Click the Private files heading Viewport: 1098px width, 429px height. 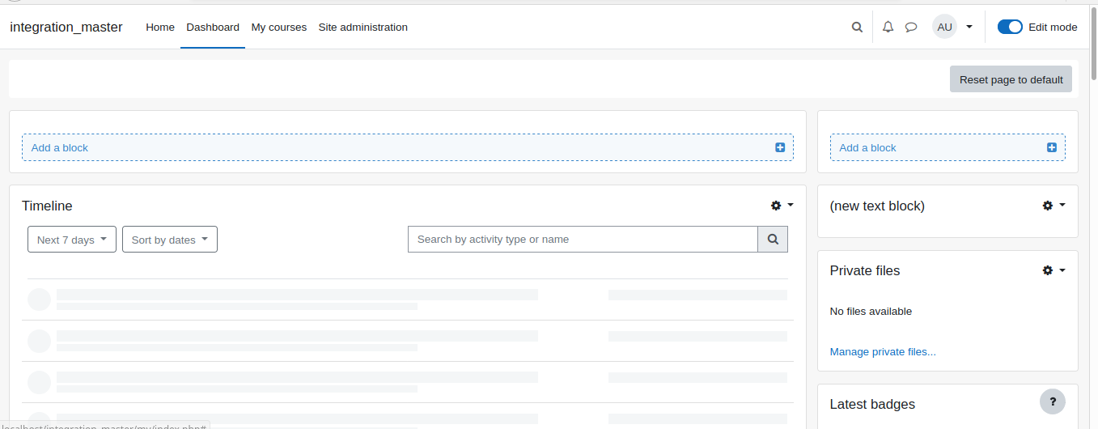[865, 270]
